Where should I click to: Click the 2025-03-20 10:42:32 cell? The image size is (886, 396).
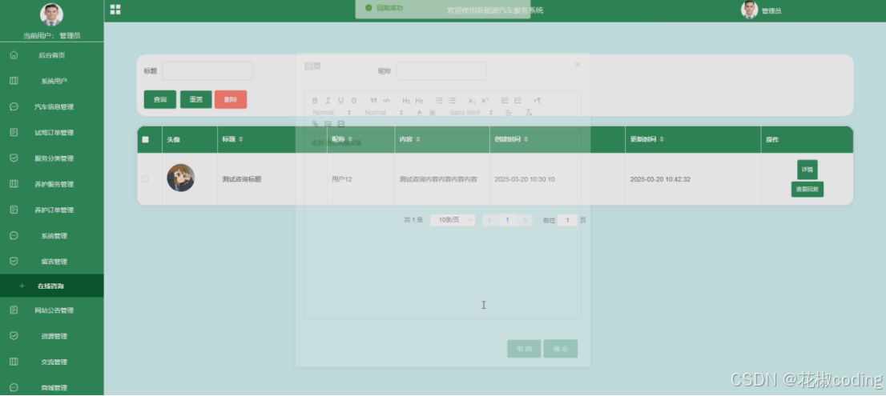[x=660, y=179]
